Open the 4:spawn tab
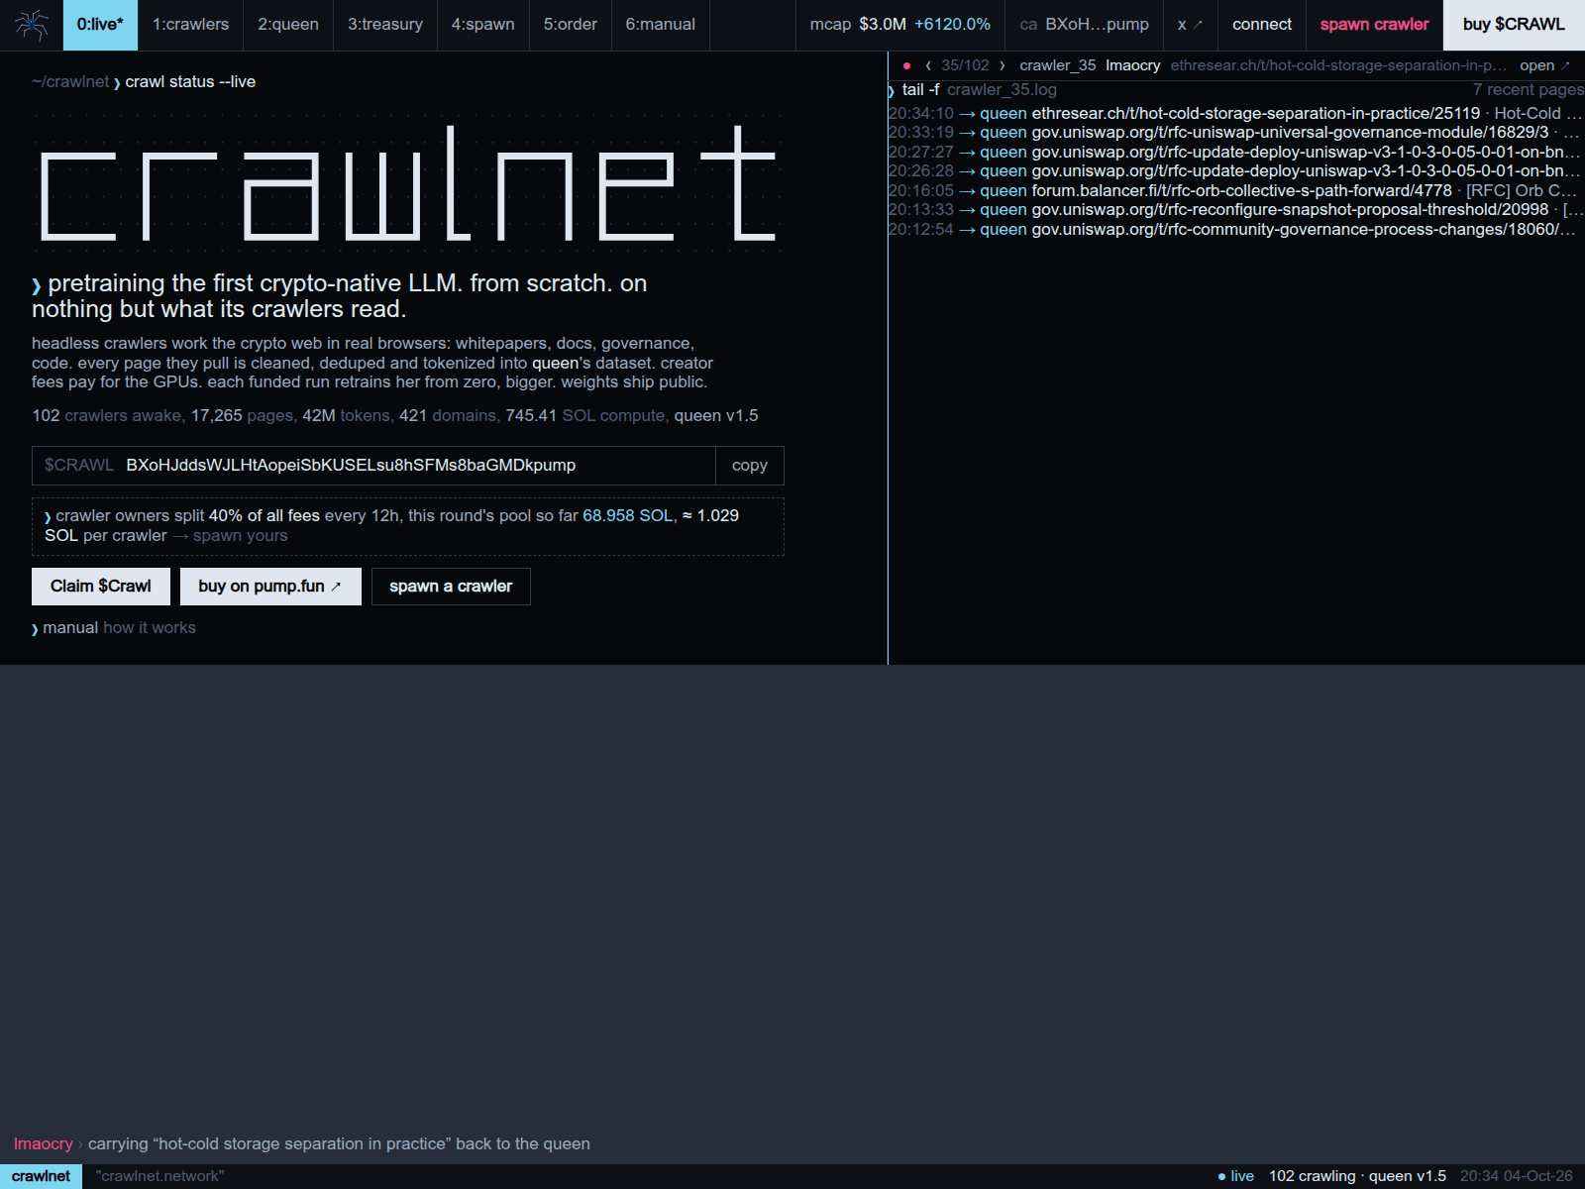 click(x=483, y=25)
